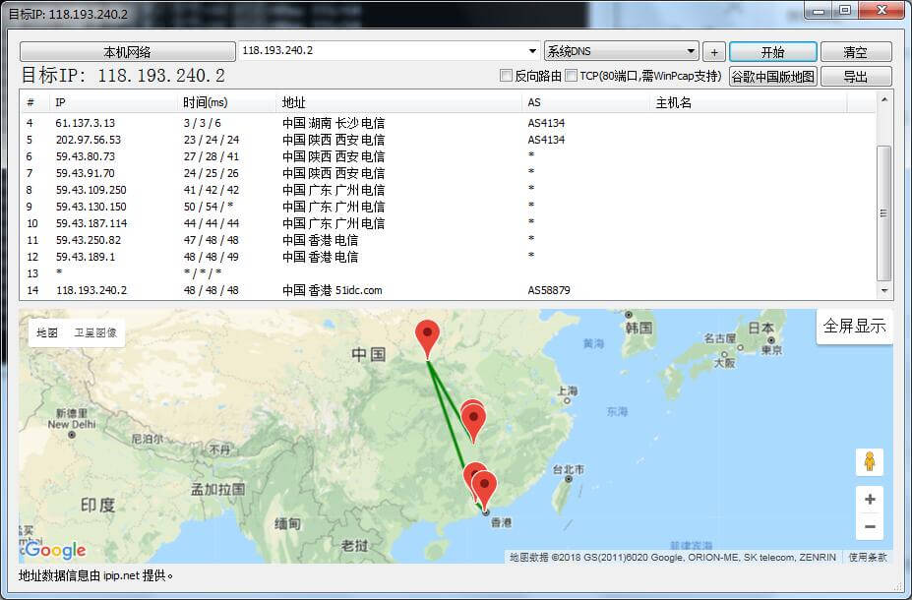912x600 pixels.
Task: Click the plus button beside the DNS dropdown
Action: 714,52
